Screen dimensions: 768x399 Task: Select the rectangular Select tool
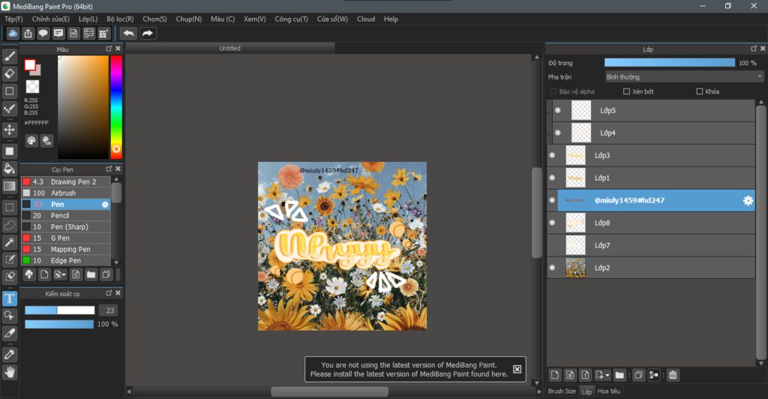(9, 208)
